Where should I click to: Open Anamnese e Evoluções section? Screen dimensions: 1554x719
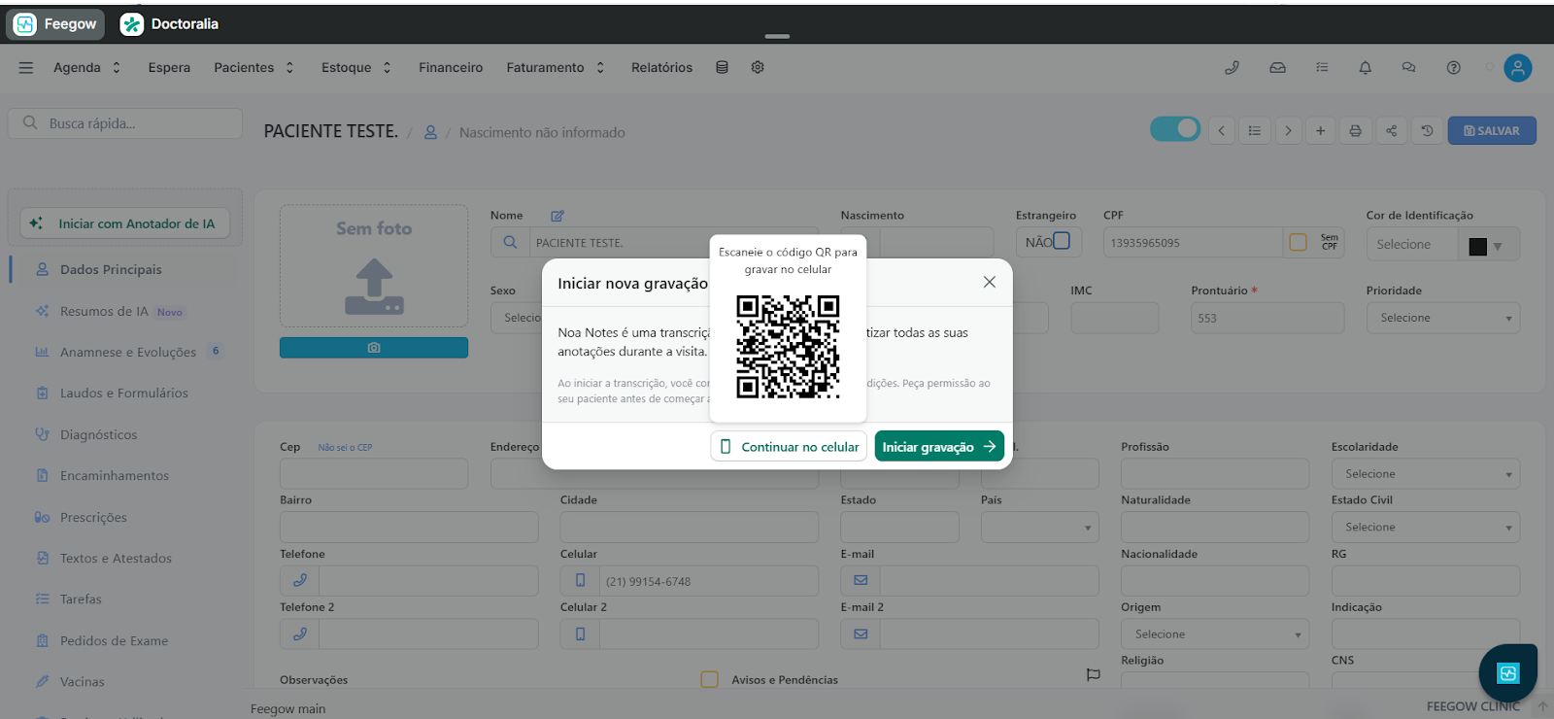pyautogui.click(x=128, y=352)
